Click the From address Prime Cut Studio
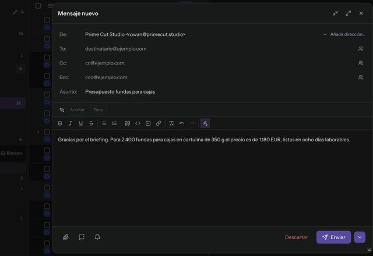373x256 pixels. point(135,34)
